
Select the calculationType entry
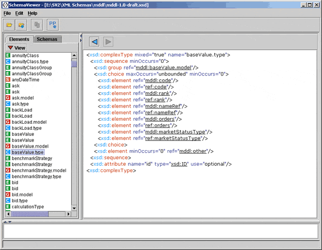(28, 207)
